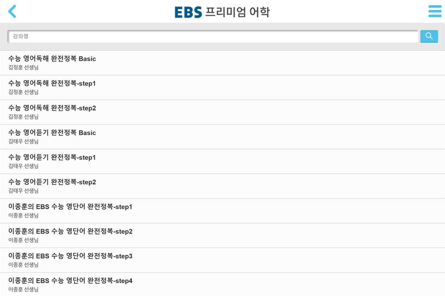Click 김태우 선생님 under 영어듣기 step2
The image size is (445, 296).
pos(23,191)
